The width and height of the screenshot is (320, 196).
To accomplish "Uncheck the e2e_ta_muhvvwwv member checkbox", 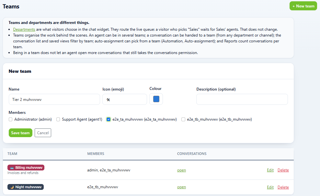I will (109, 119).
